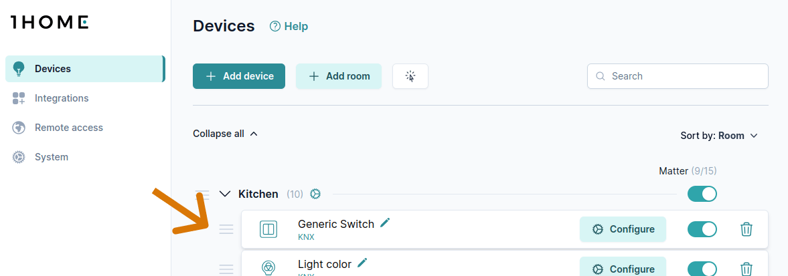Collapse the Kitchen room chevron
788x276 pixels.
[x=225, y=194]
